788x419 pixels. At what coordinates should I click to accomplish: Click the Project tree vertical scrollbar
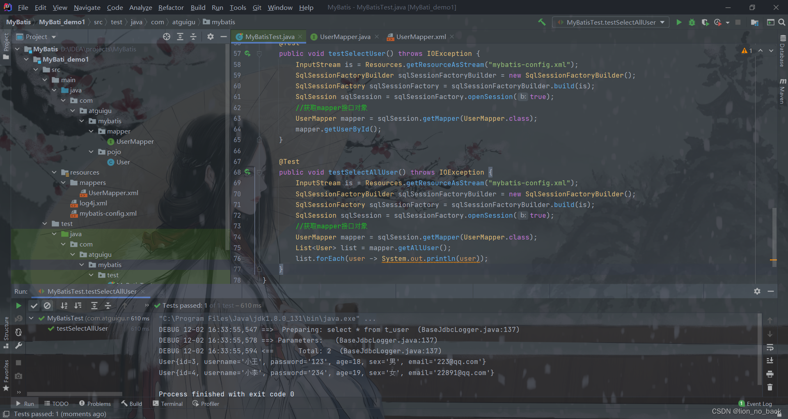227,148
